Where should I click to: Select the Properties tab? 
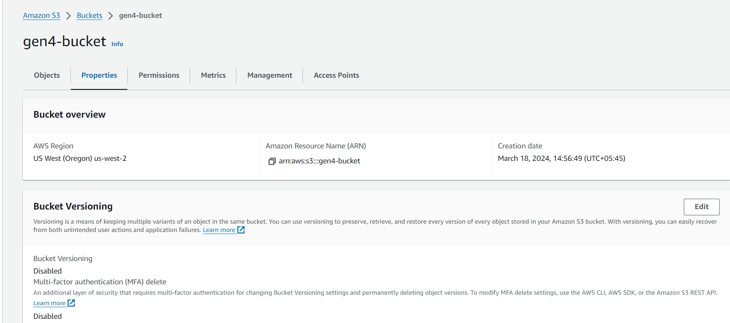click(x=99, y=75)
